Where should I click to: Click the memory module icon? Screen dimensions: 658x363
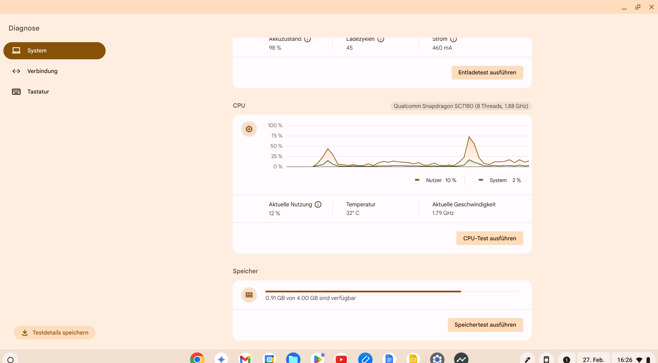click(x=249, y=295)
